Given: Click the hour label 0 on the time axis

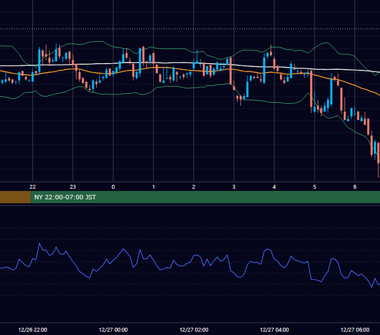Looking at the screenshot, I should click(113, 186).
